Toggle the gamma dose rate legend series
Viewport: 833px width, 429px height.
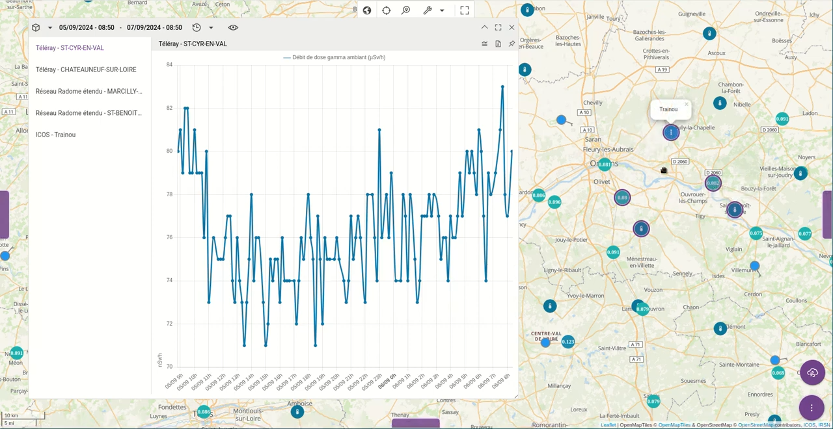coord(335,57)
